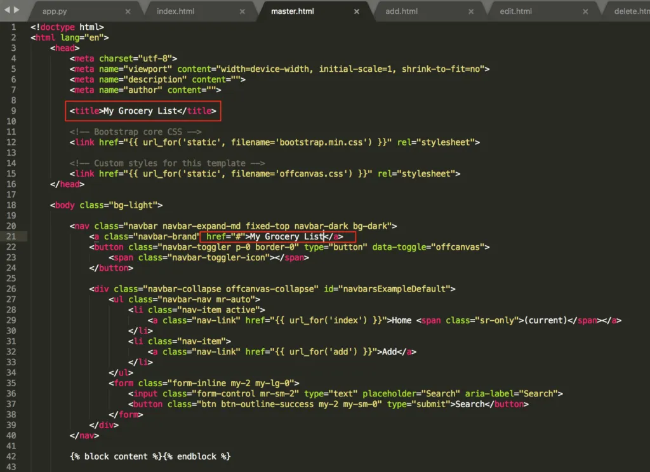
Task: Close the app.py tab
Action: coord(128,11)
